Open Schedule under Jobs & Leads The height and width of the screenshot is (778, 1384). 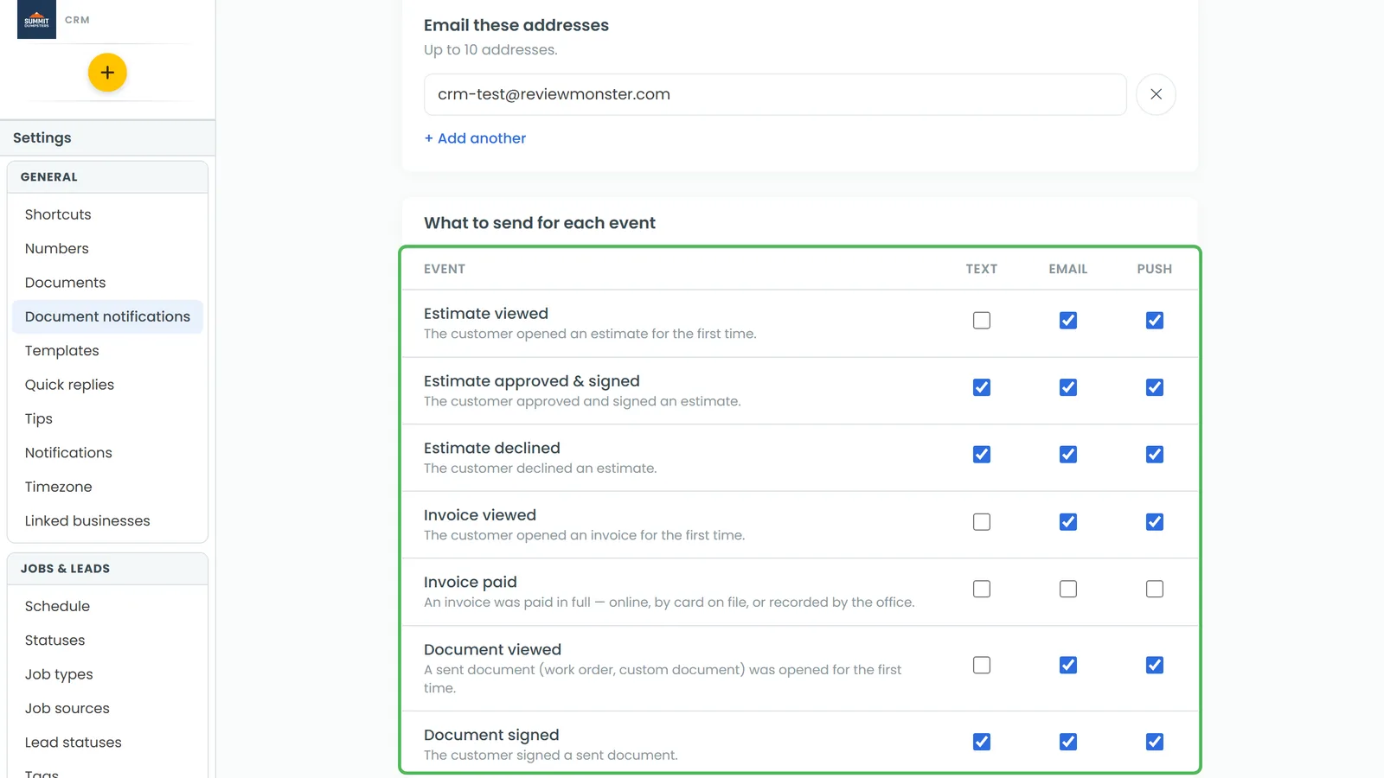tap(107, 606)
